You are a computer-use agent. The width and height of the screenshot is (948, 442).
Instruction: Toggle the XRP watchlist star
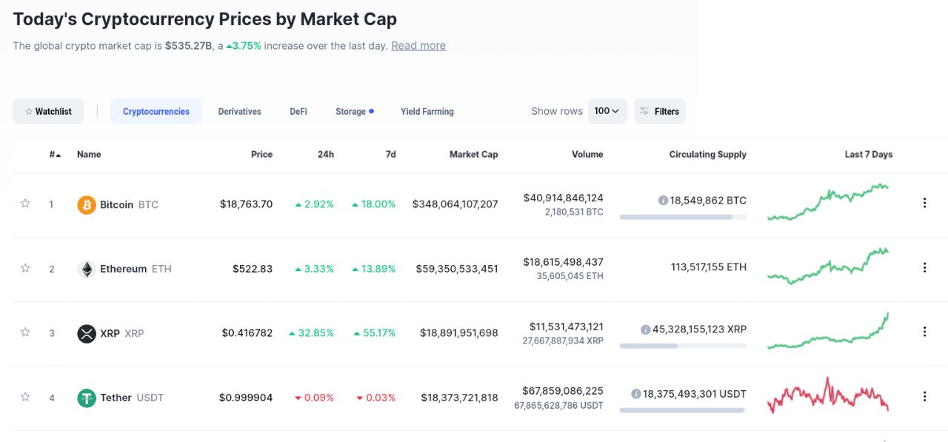point(25,332)
